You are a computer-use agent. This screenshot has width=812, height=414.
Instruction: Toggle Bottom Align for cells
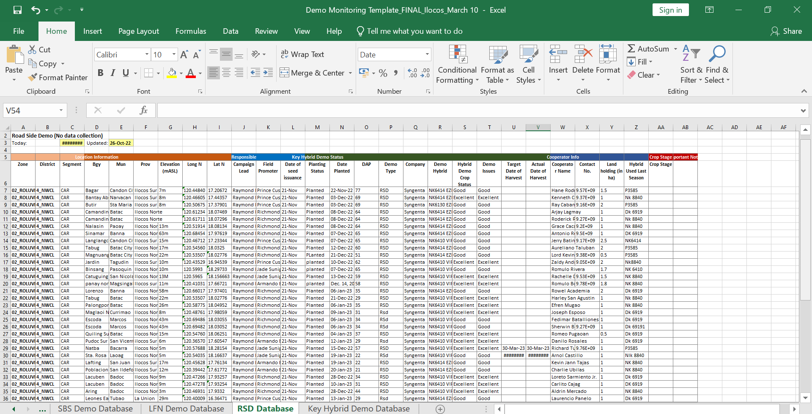click(x=239, y=54)
